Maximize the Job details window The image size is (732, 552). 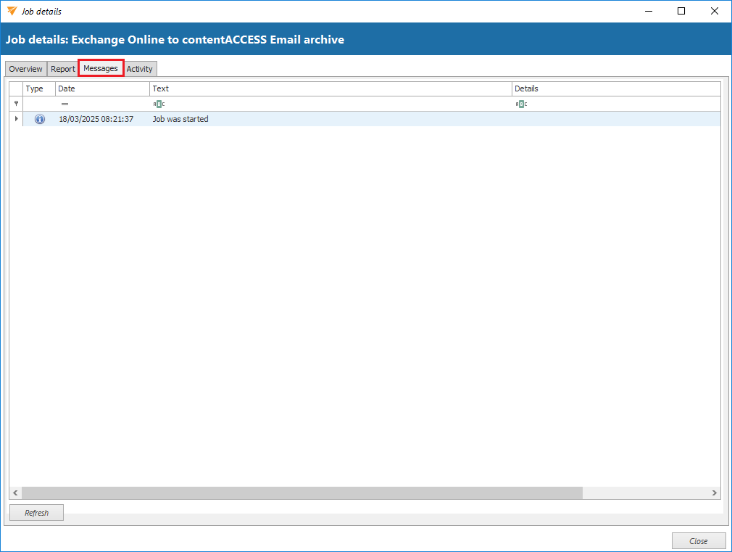[681, 11]
